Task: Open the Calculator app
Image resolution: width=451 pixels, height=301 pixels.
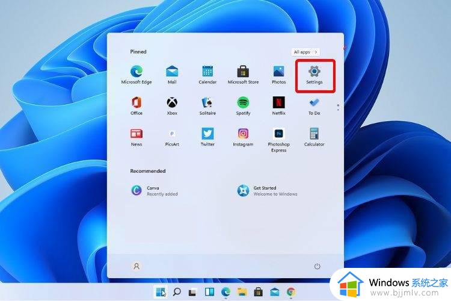Action: pyautogui.click(x=314, y=137)
